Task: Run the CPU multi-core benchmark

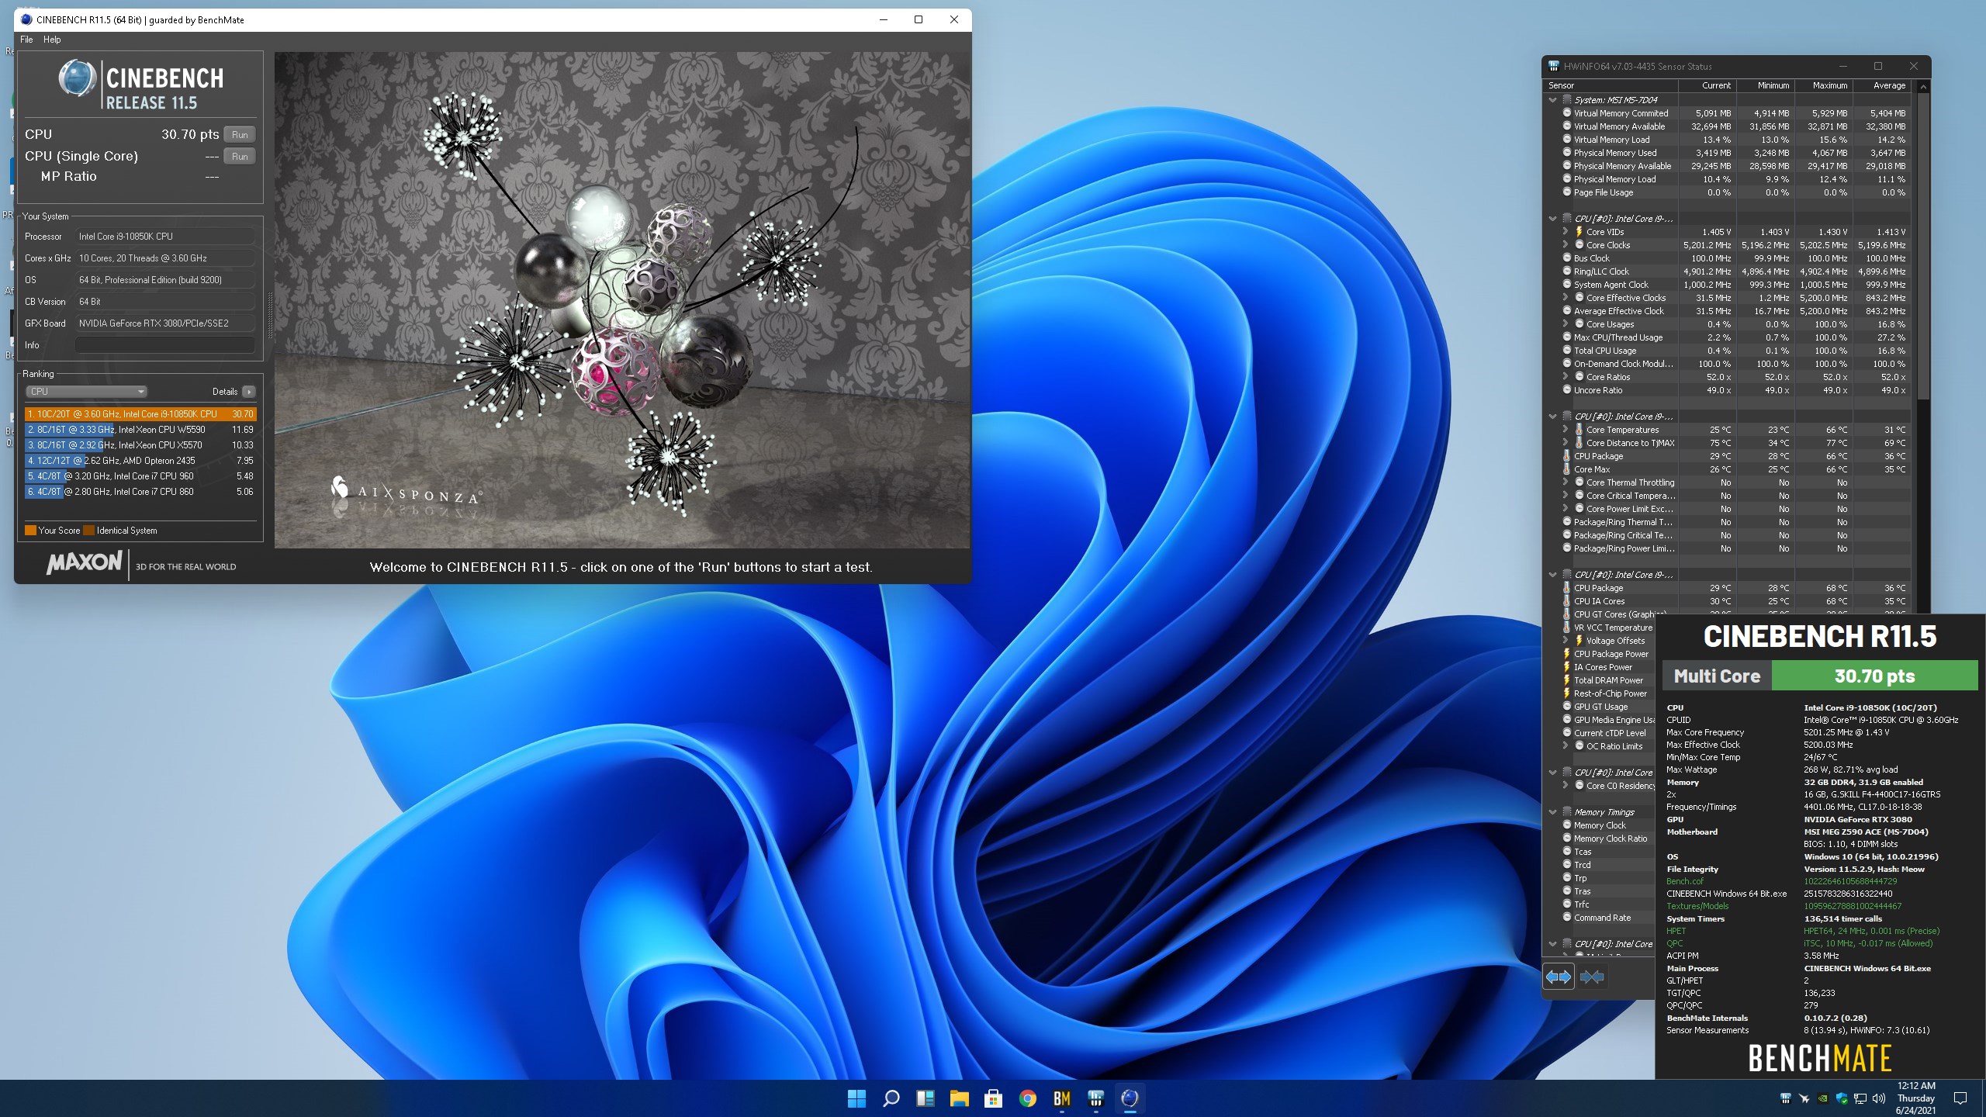Action: coord(240,134)
